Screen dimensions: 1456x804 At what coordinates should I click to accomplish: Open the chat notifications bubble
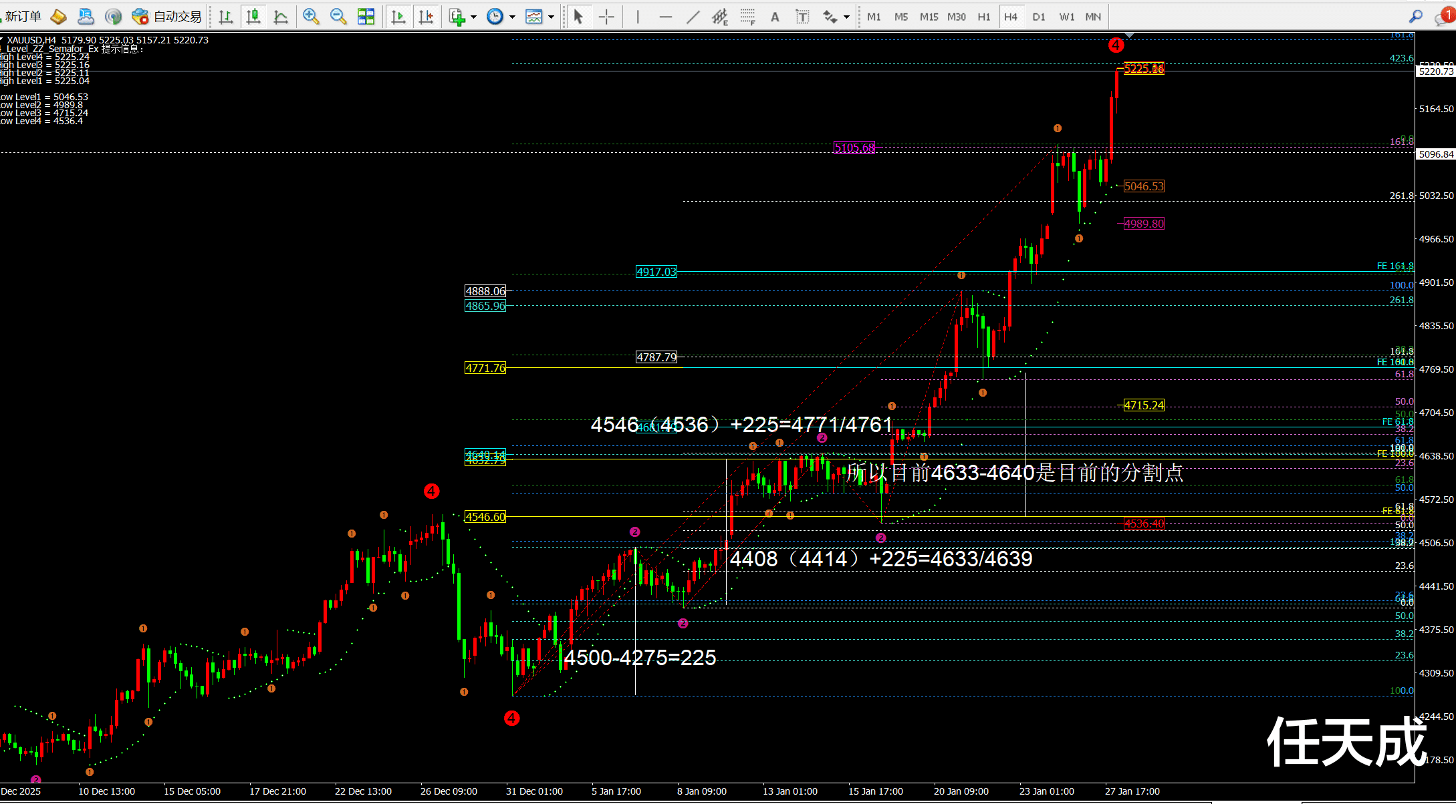pos(1443,17)
